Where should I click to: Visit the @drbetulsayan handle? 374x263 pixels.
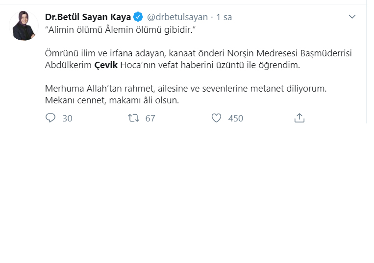click(x=177, y=17)
